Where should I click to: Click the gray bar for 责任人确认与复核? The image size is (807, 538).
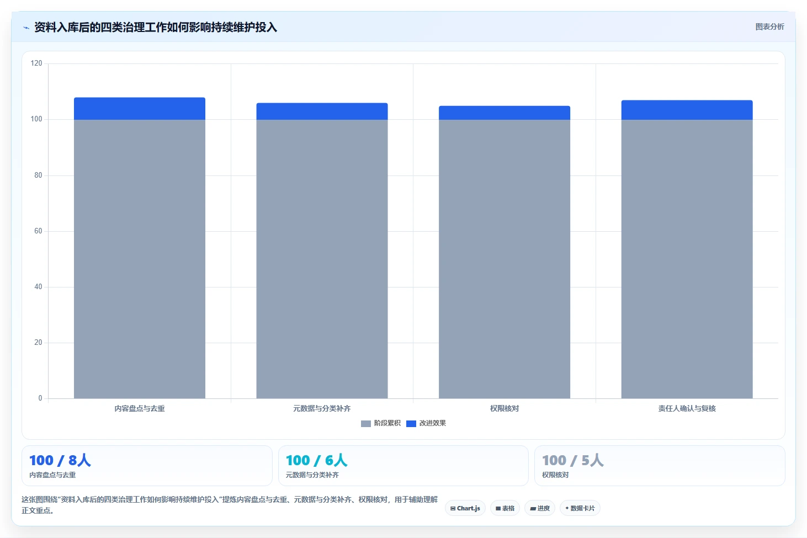point(687,259)
